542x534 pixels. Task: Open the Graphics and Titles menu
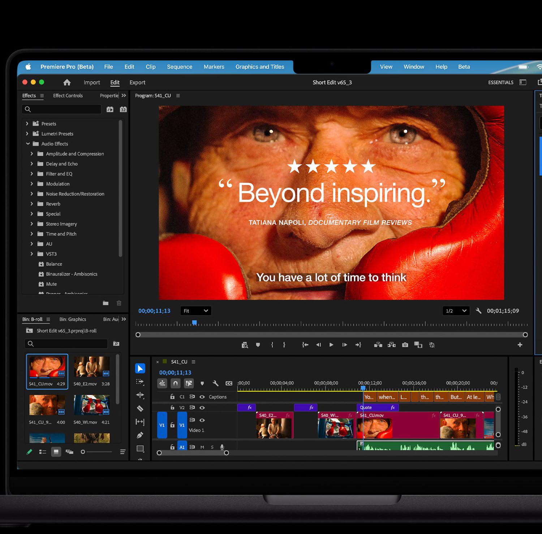tap(260, 67)
